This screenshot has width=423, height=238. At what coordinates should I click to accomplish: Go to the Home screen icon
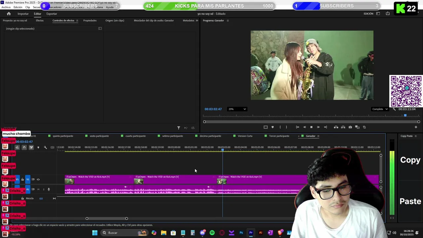click(x=9, y=14)
